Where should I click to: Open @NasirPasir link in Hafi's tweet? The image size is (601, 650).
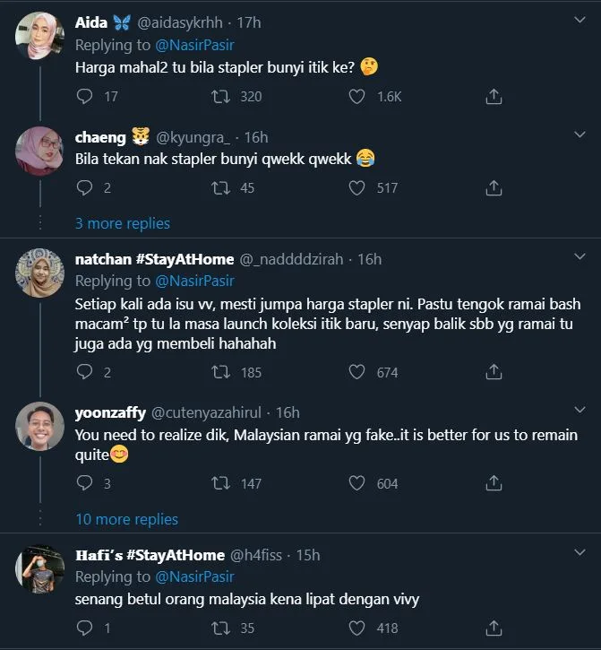(x=194, y=576)
